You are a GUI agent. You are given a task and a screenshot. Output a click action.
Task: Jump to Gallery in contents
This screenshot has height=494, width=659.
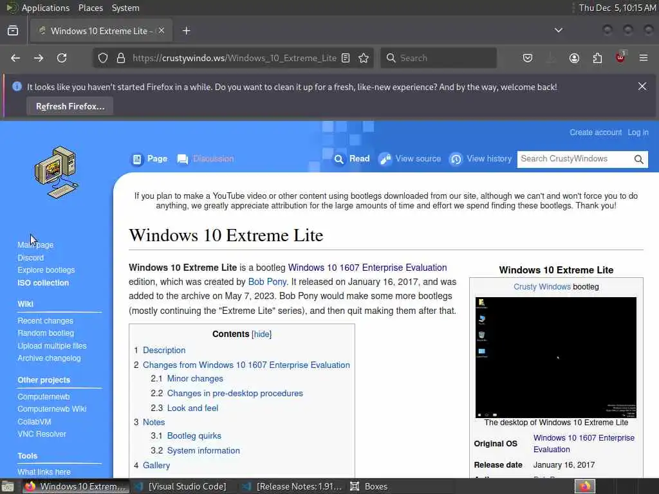pos(156,466)
